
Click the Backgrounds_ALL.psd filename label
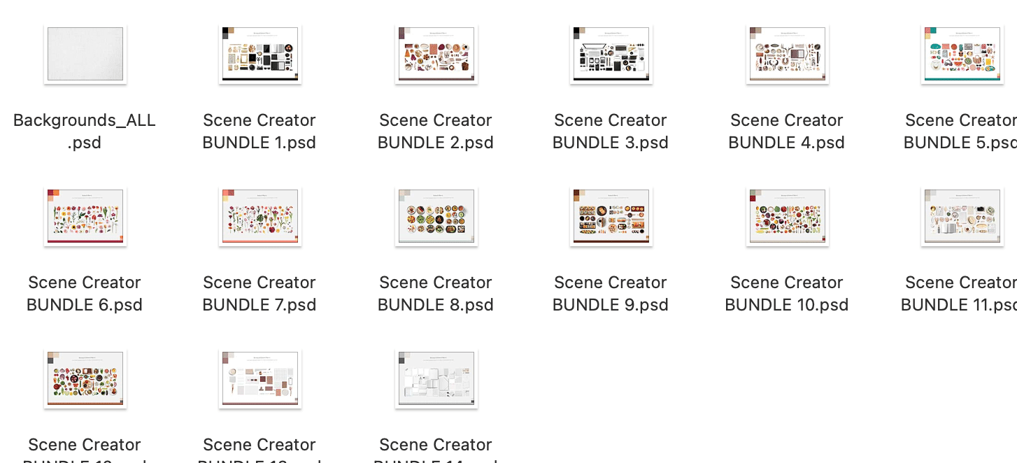85,131
